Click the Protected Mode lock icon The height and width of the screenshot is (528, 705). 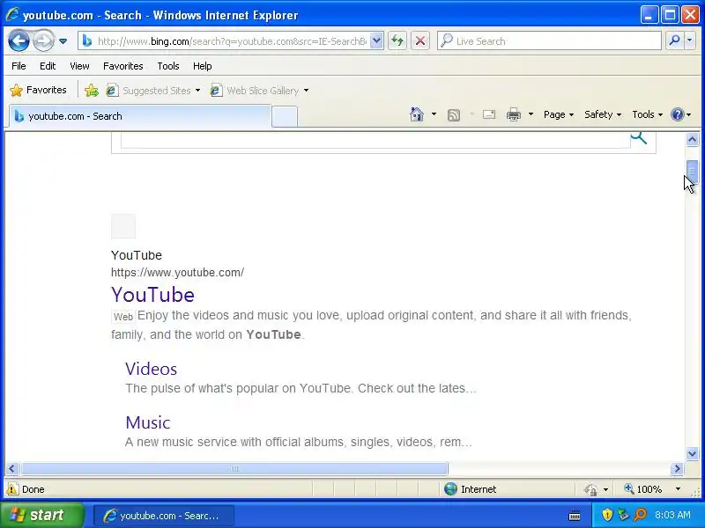click(590, 489)
